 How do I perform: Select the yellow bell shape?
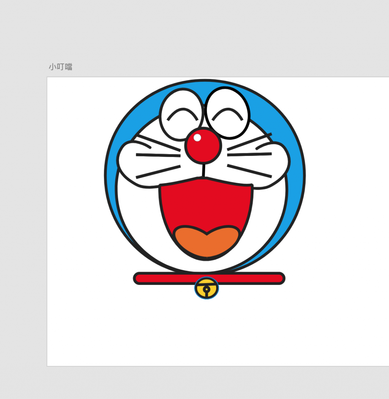[207, 288]
